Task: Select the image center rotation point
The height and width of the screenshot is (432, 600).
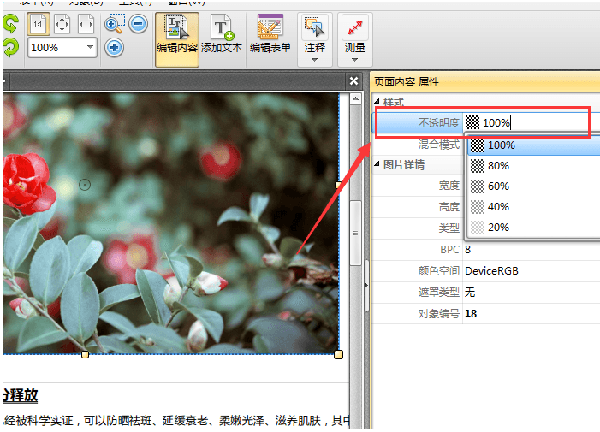Action: (x=85, y=185)
